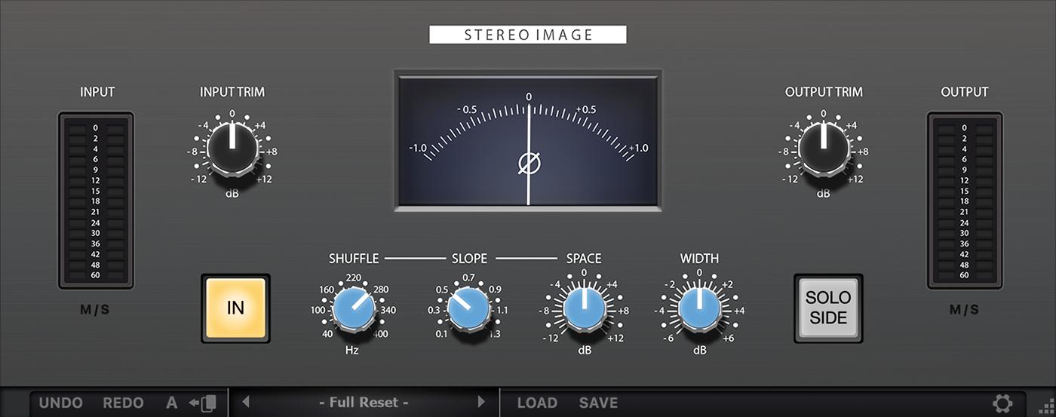Open the settings gear icon
This screenshot has height=417, width=1056.
[x=1002, y=403]
